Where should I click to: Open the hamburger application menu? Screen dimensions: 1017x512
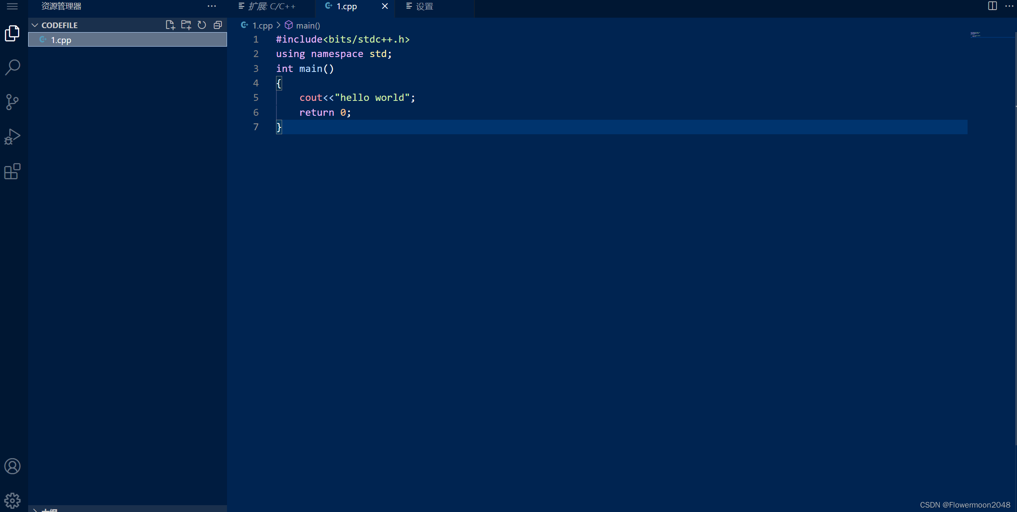coord(12,6)
